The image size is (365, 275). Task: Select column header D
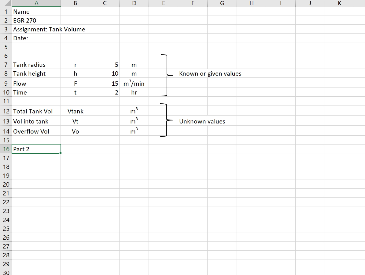134,3
